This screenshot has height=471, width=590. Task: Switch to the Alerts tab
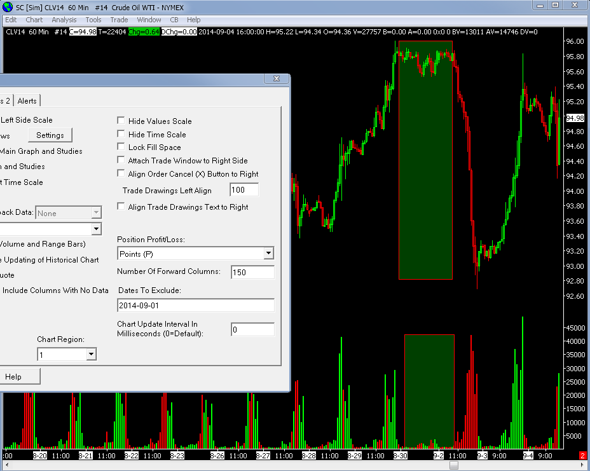[27, 101]
